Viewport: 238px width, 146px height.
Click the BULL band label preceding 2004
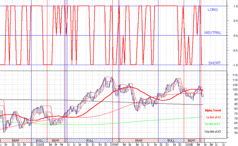(x=90, y=141)
